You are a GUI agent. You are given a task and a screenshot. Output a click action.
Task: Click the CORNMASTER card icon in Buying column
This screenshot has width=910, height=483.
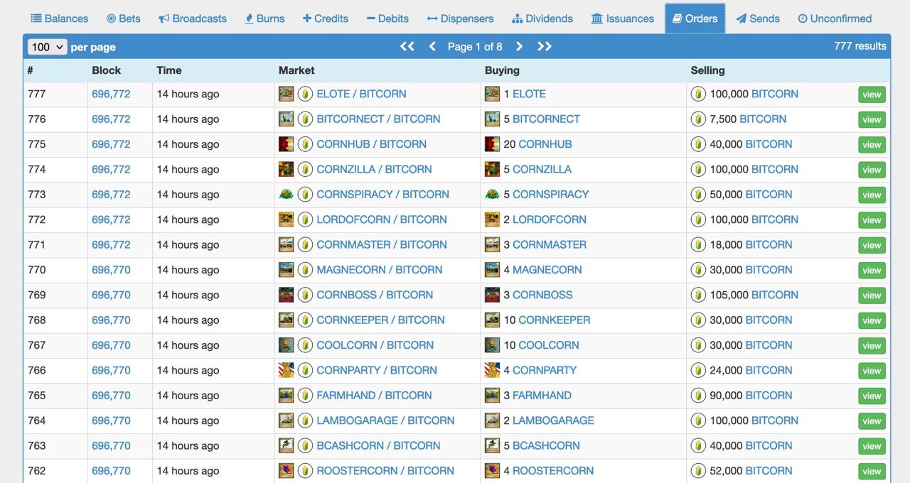click(492, 244)
